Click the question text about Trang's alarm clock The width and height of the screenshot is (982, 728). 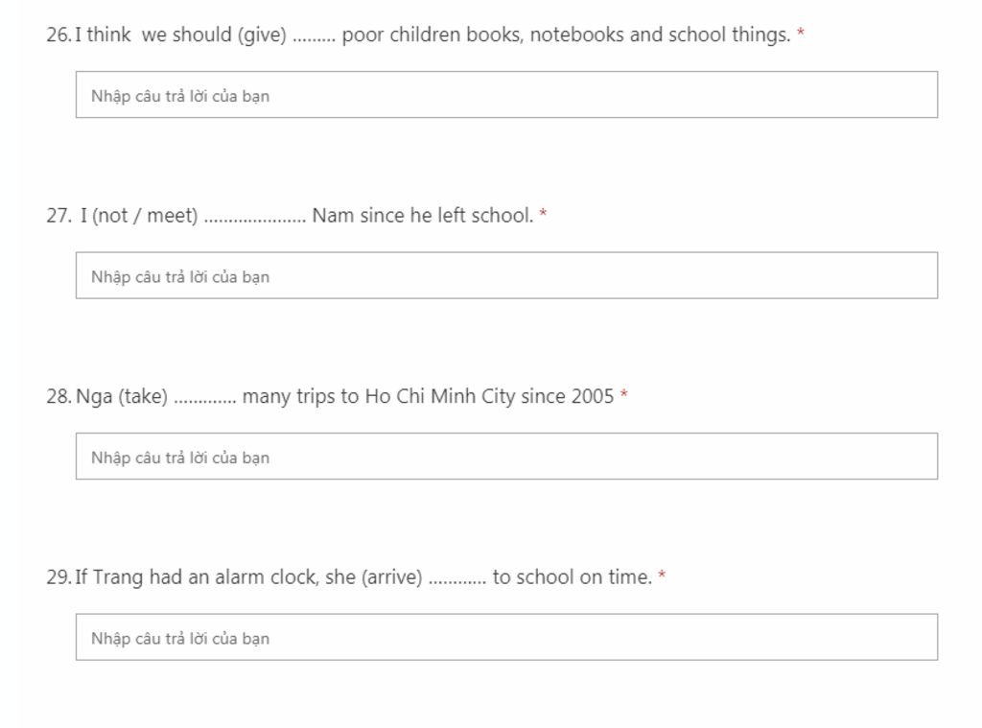(363, 577)
